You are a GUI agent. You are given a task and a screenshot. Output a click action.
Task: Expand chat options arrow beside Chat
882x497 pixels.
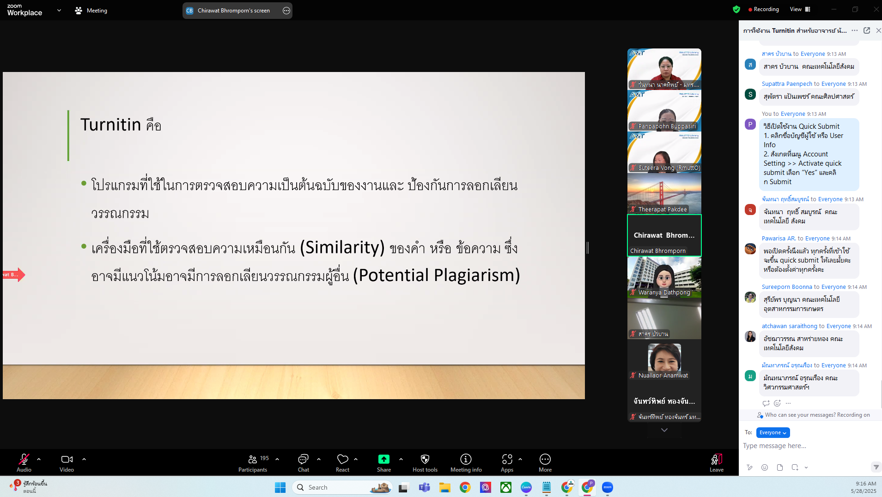pyautogui.click(x=319, y=459)
